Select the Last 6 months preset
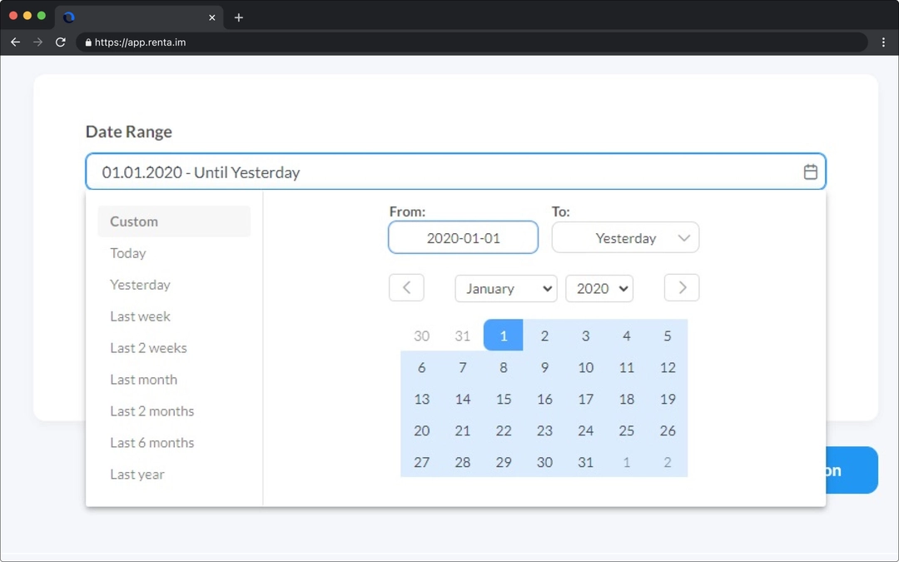Screen dimensions: 899x562 152,442
